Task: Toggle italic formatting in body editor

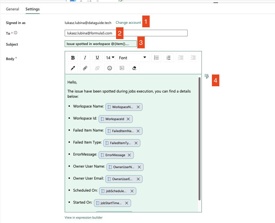Action: click(x=85, y=58)
